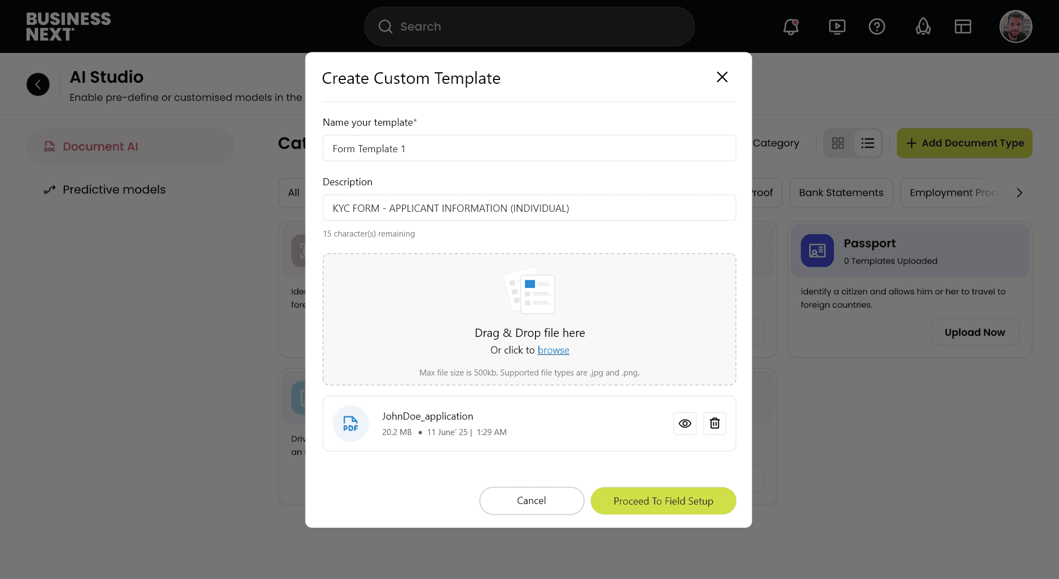Image resolution: width=1059 pixels, height=579 pixels.
Task: Click the Business Next logo
Action: click(68, 26)
